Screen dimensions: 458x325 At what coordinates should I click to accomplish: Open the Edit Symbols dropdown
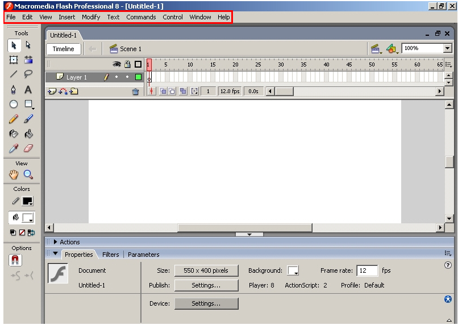click(392, 49)
